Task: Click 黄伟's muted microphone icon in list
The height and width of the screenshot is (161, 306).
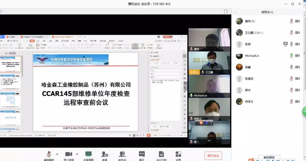Action: [291, 21]
